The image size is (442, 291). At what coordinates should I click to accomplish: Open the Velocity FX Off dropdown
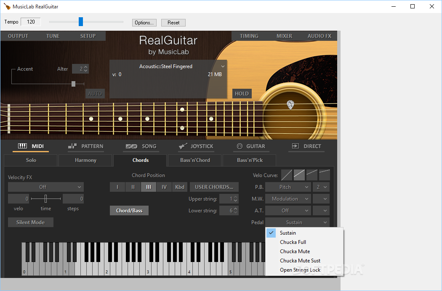(45, 187)
